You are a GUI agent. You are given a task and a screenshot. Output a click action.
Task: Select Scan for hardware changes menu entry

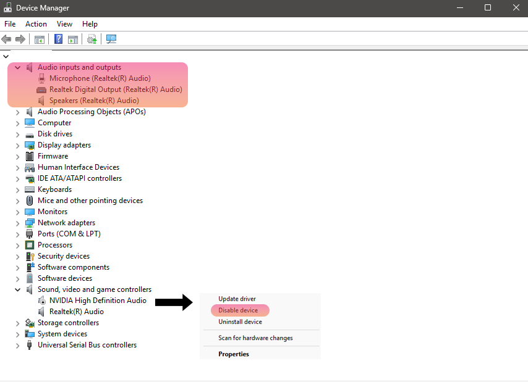point(255,338)
